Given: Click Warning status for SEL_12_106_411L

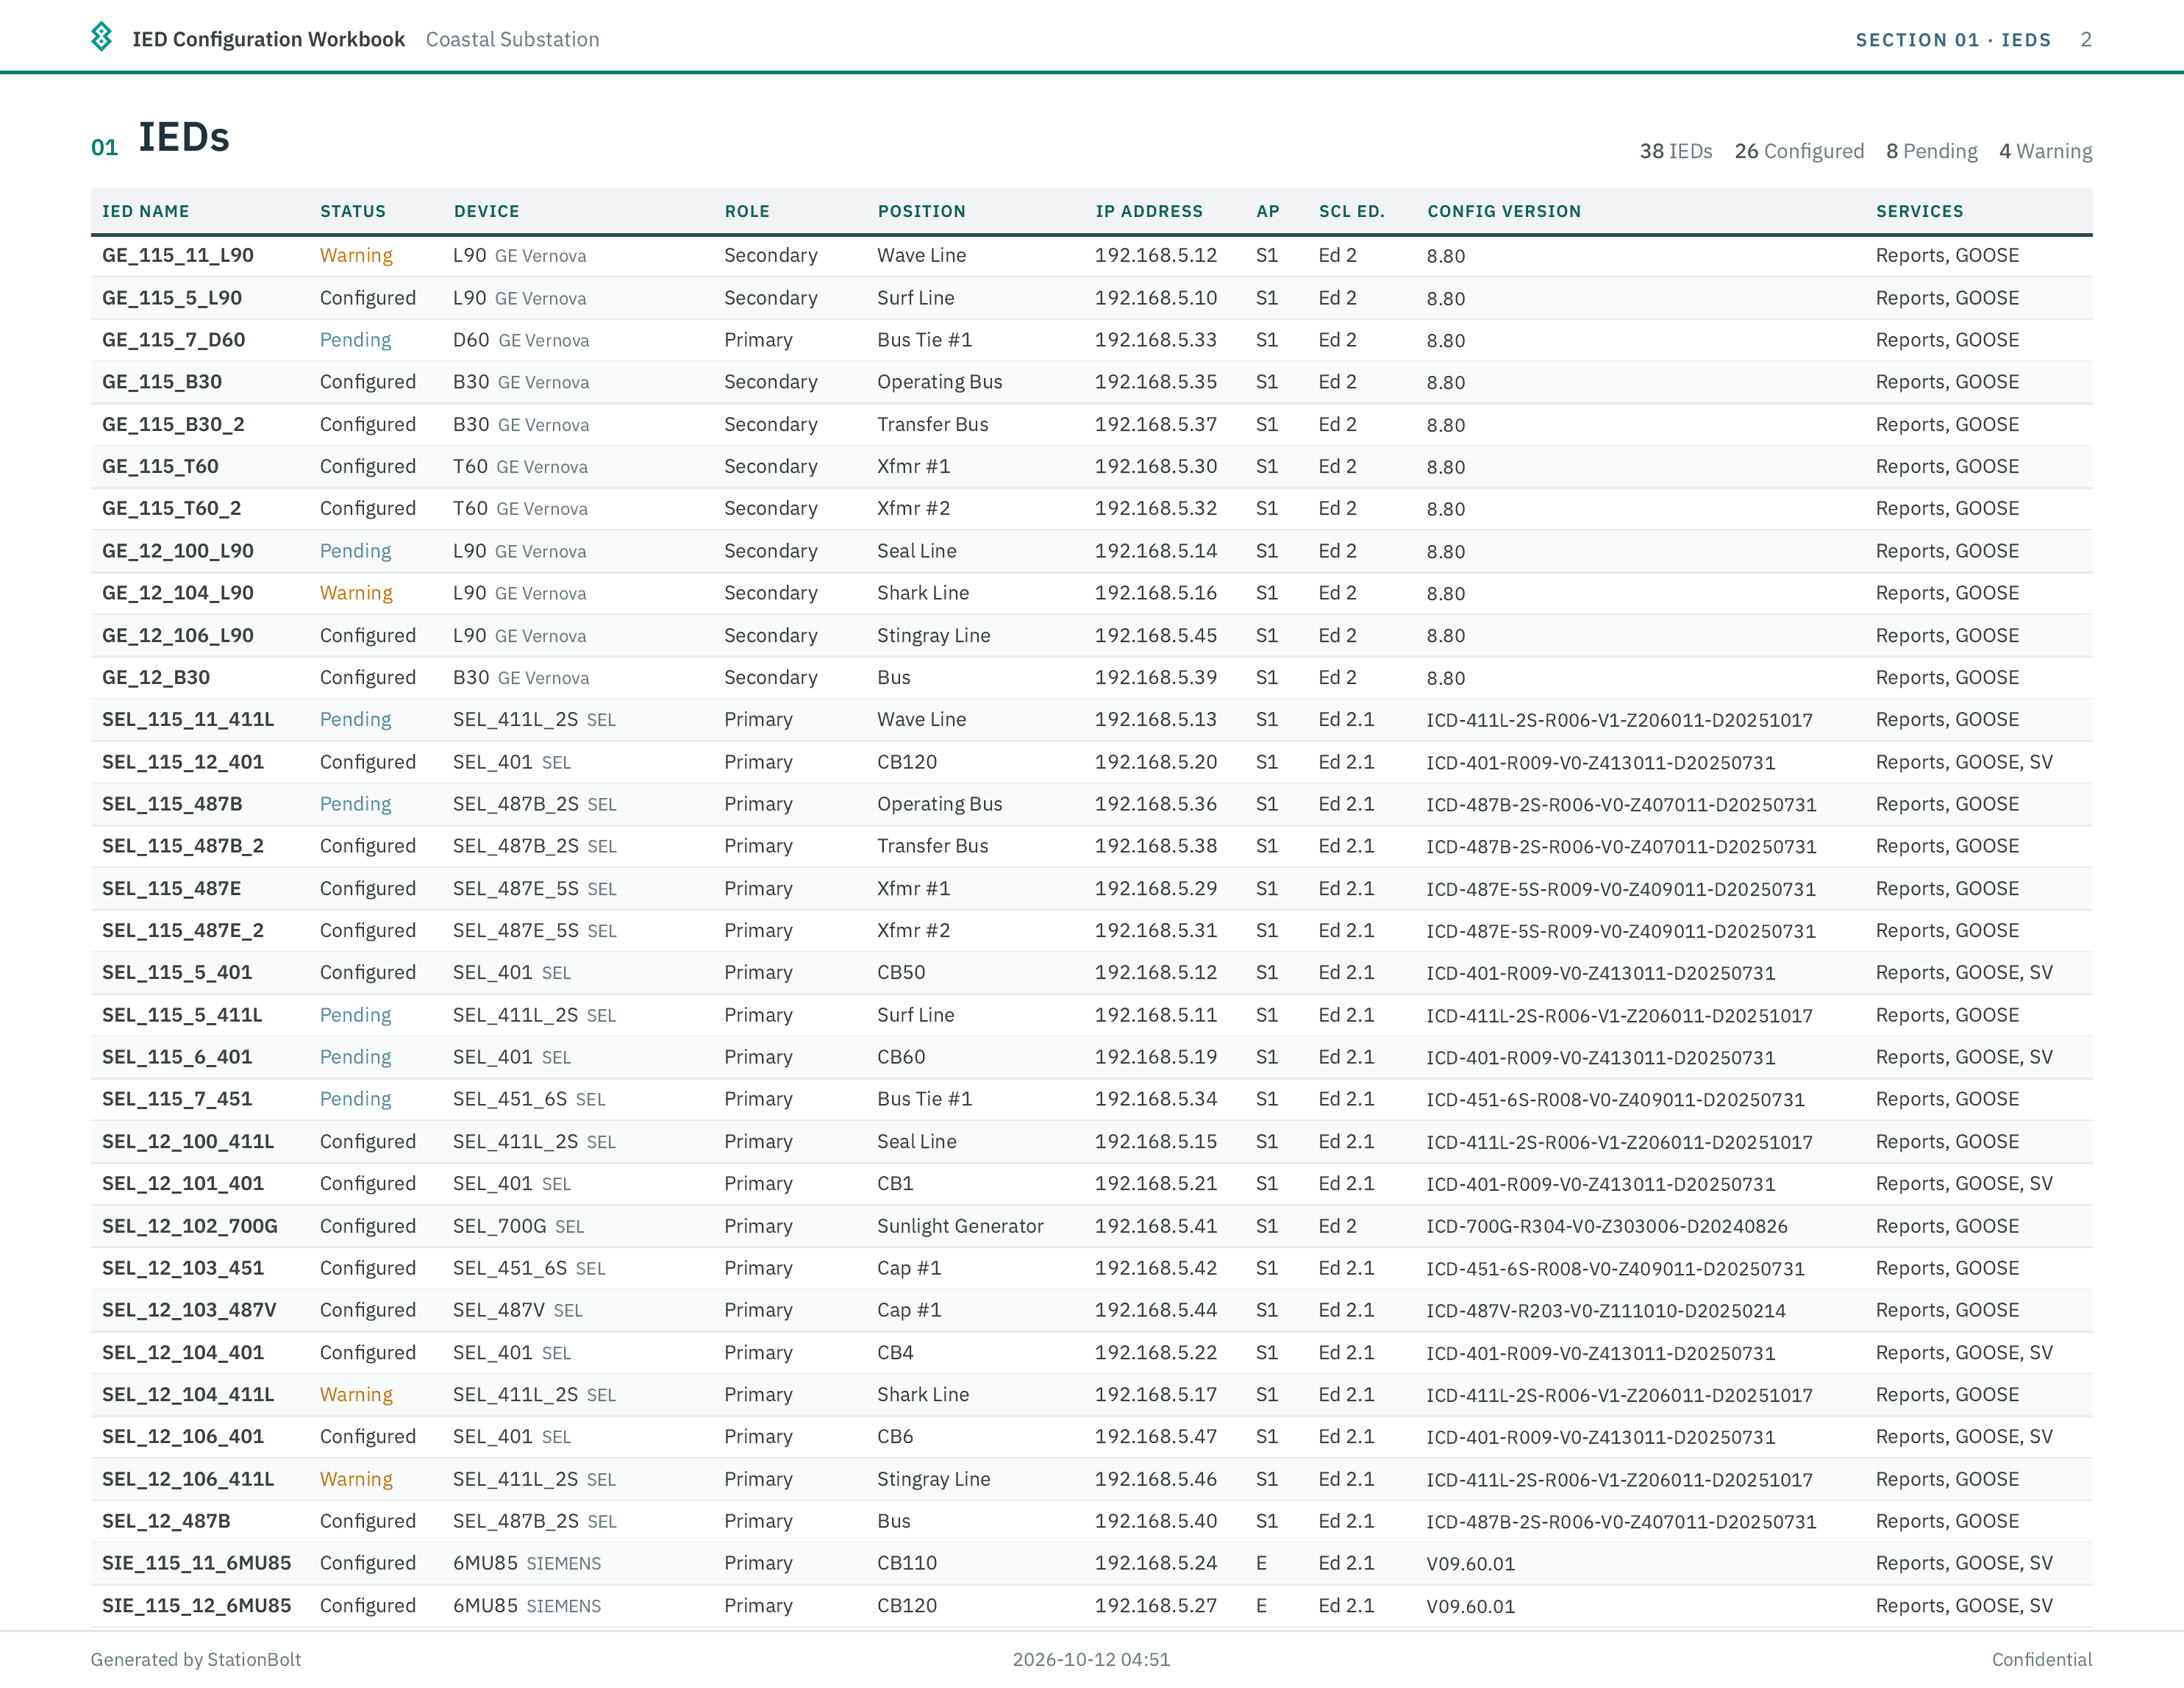Looking at the screenshot, I should coord(356,1479).
